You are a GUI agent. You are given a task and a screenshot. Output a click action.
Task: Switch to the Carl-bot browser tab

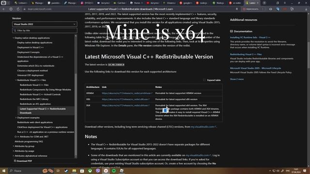tap(120, 3)
